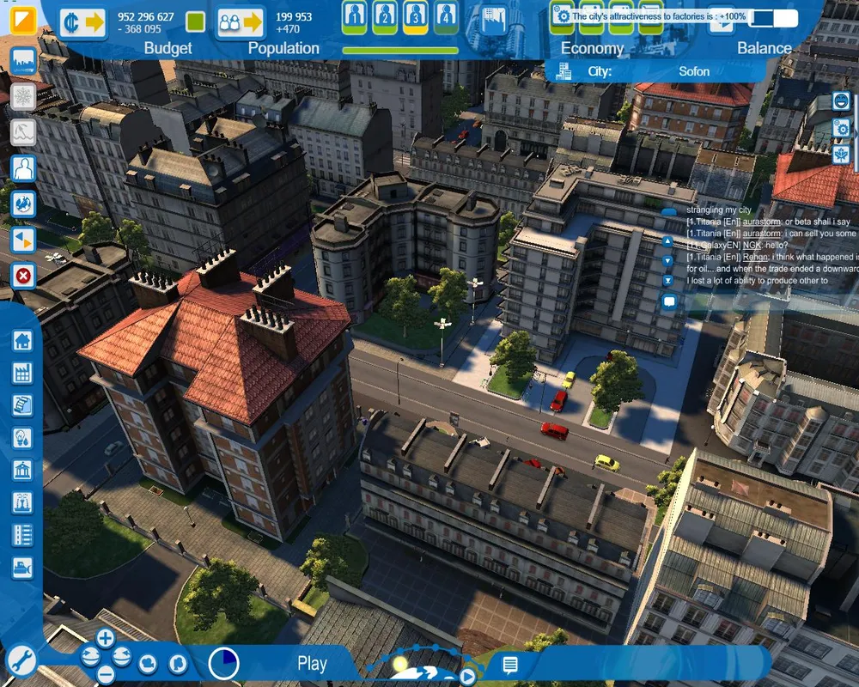This screenshot has width=859, height=687.
Task: Open the chat log icon in bottom bar
Action: [510, 665]
